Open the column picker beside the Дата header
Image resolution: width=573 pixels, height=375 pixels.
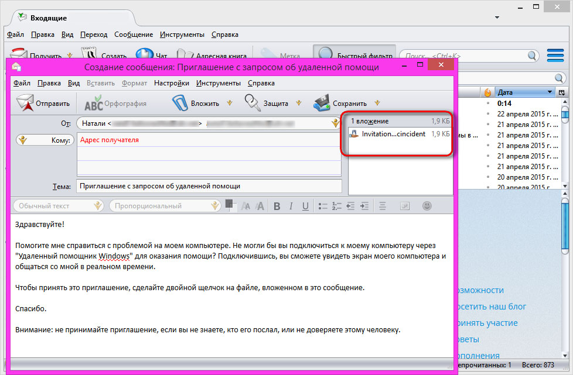[x=562, y=92]
